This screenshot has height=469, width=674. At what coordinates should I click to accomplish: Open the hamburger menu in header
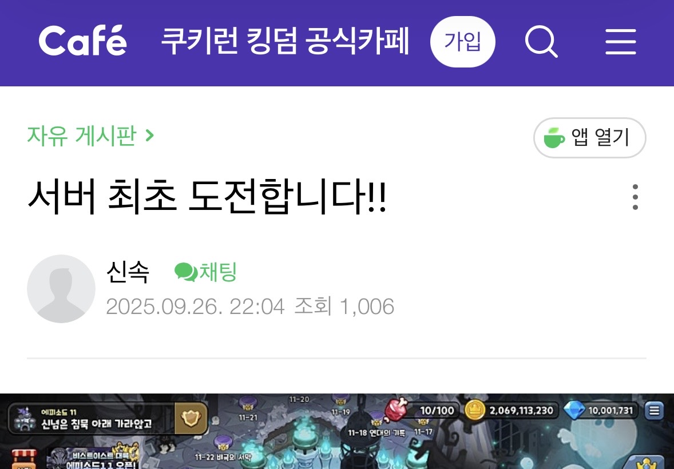pyautogui.click(x=620, y=42)
